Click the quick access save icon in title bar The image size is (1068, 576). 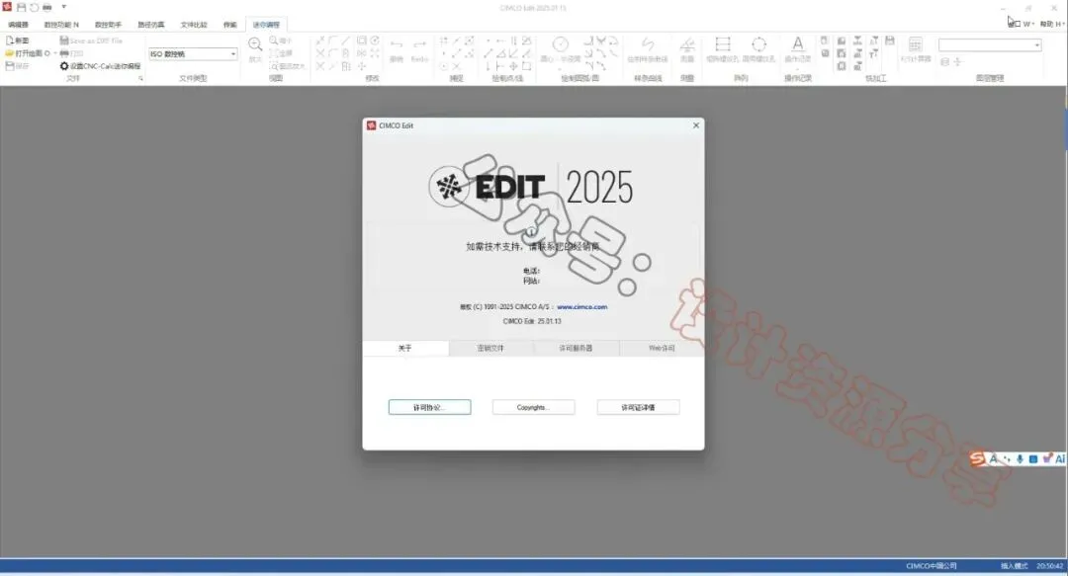pos(21,7)
